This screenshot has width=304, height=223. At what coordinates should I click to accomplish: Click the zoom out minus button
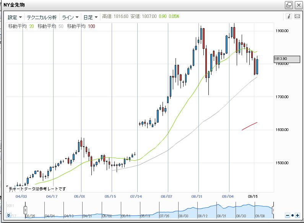tap(288, 215)
